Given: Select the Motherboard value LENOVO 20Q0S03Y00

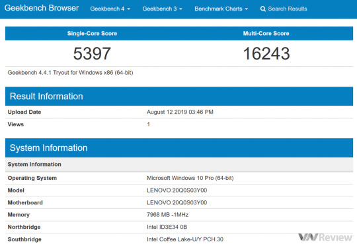Looking at the screenshot, I should point(177,202).
